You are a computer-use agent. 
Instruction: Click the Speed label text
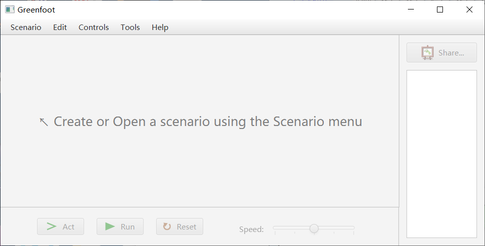(x=251, y=229)
